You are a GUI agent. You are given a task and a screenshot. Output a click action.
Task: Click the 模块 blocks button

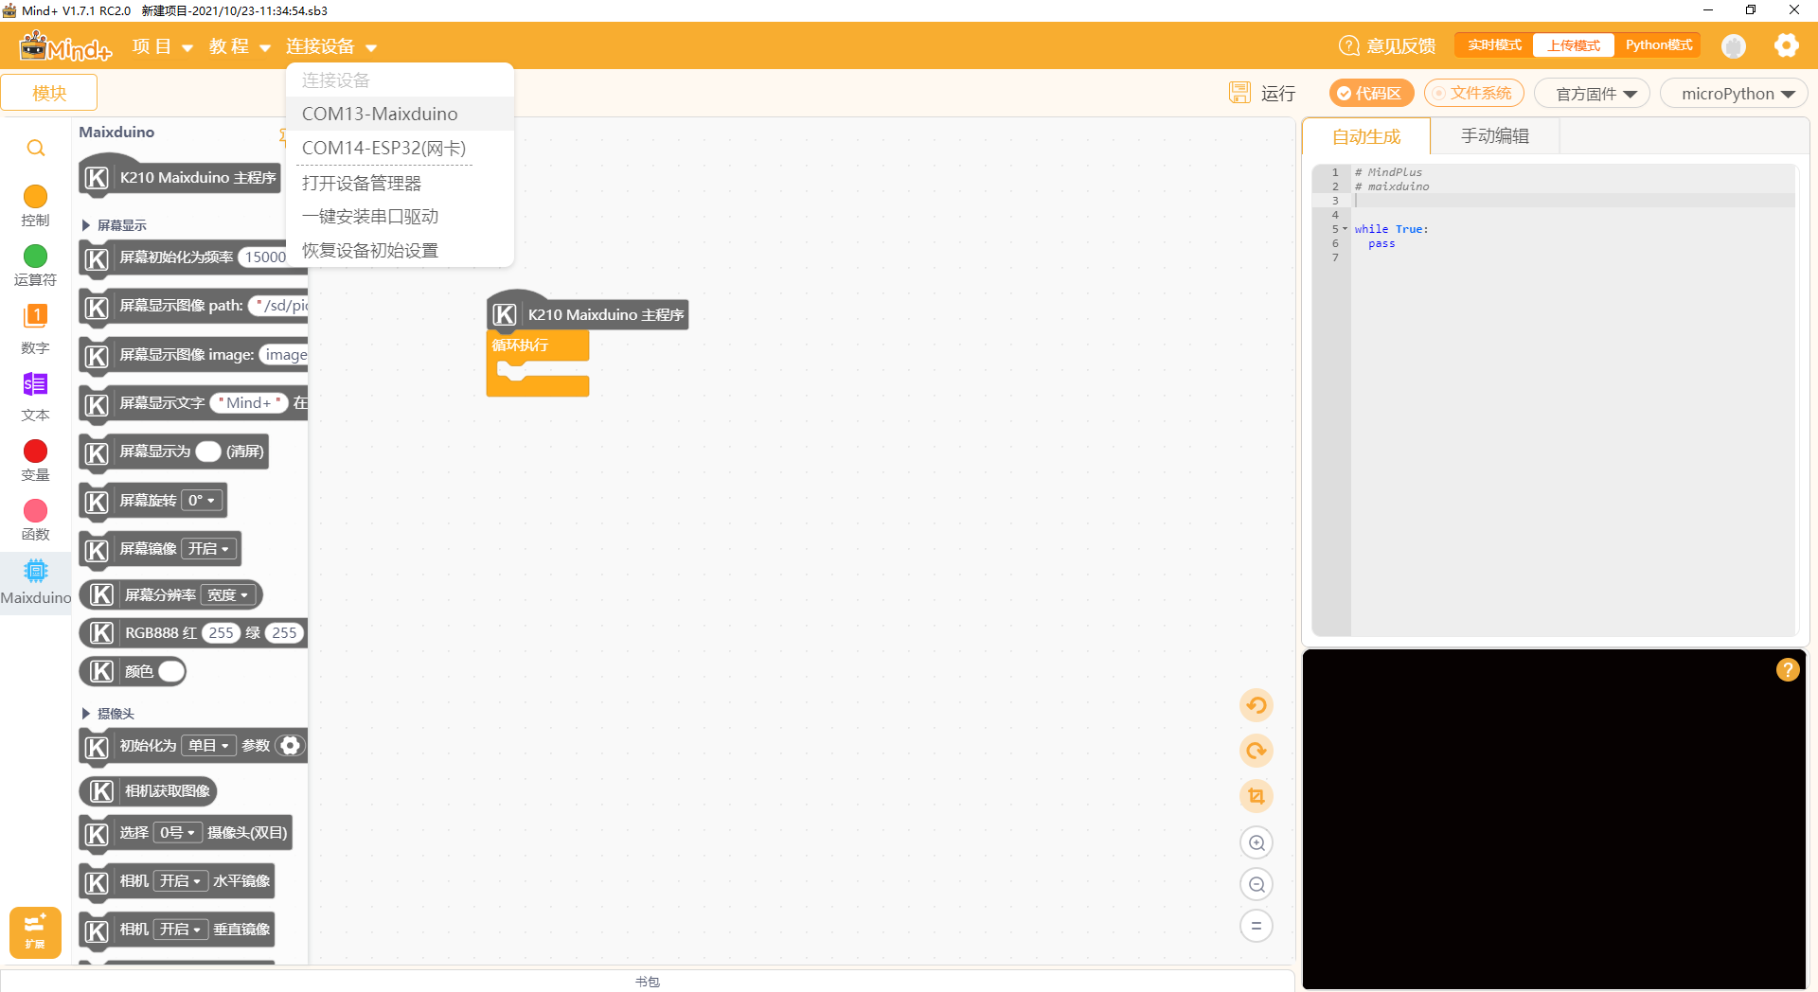tap(49, 93)
